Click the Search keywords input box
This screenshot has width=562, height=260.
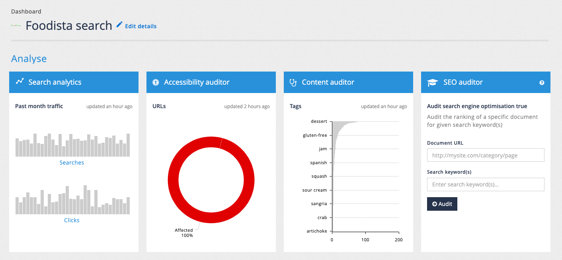[x=485, y=184]
